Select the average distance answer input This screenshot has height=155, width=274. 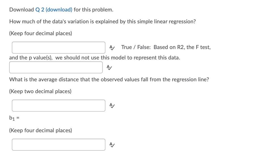[58, 106]
